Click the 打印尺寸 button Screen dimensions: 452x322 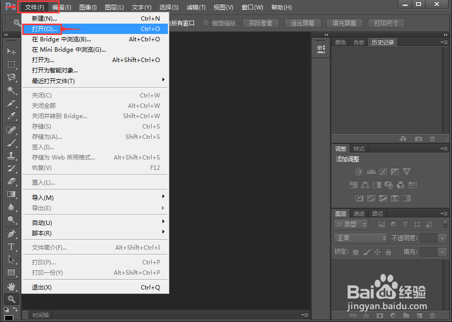tap(387, 23)
